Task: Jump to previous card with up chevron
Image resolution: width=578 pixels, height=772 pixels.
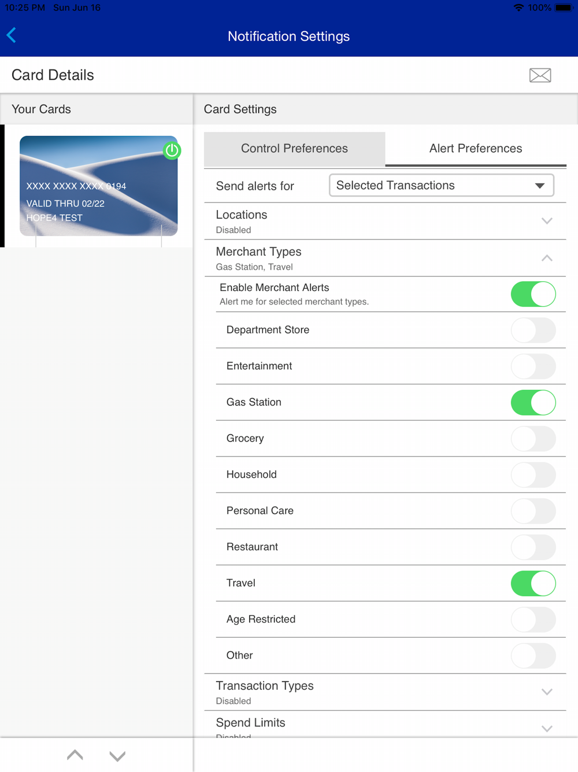Action: pyautogui.click(x=75, y=755)
